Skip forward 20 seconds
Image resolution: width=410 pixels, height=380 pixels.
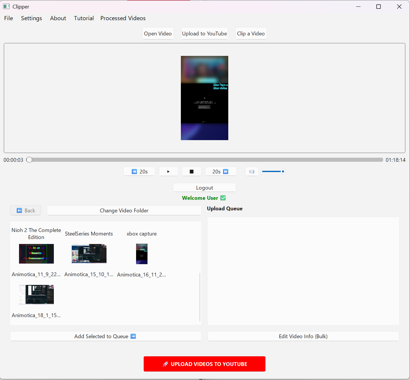[221, 171]
